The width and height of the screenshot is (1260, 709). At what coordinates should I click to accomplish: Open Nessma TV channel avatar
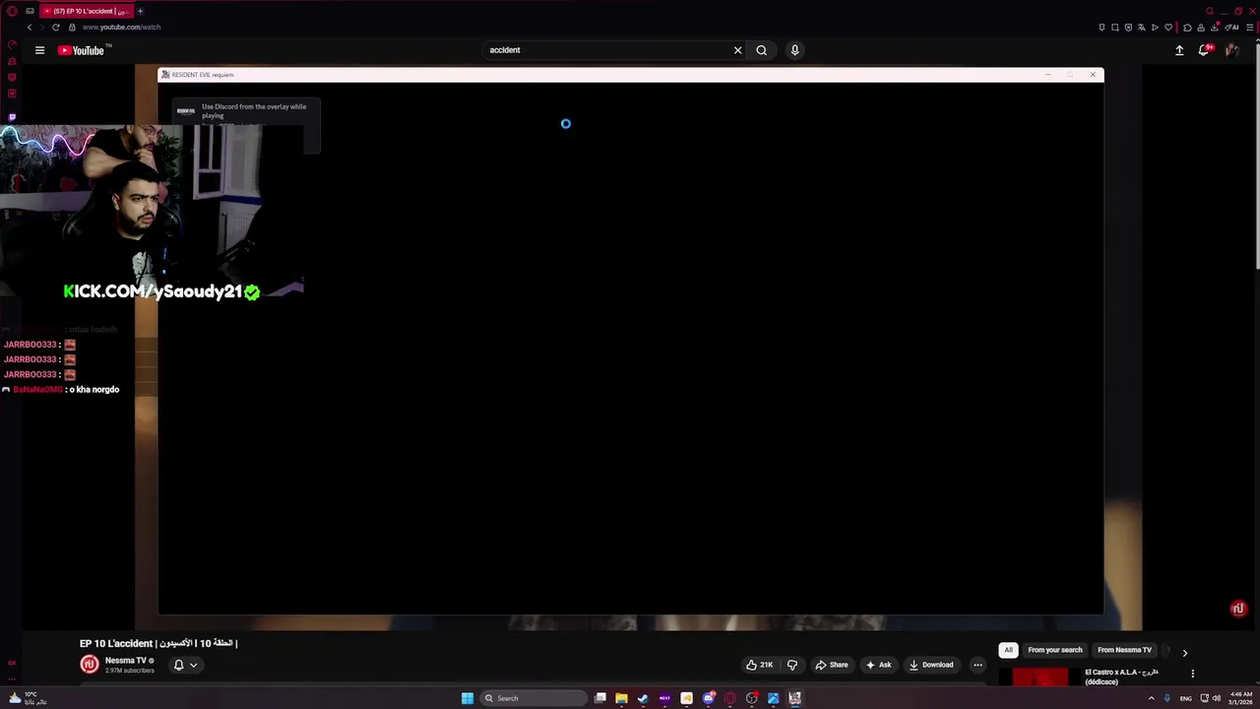(x=90, y=665)
